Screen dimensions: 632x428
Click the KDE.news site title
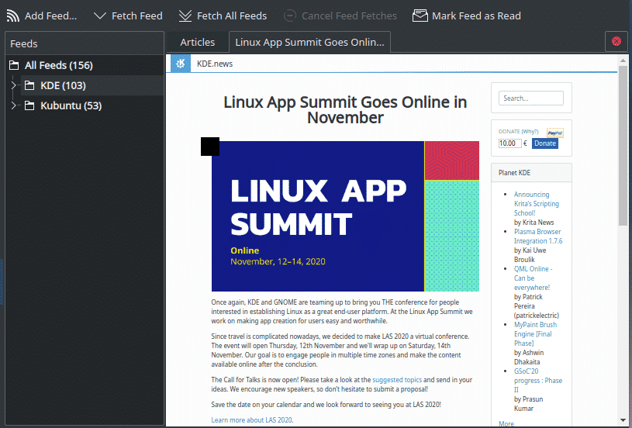click(x=215, y=64)
